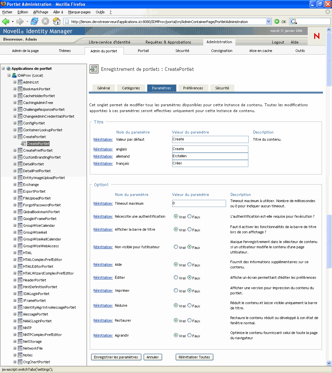Click the browser Stop loading icon
Viewport: 332px width, 373px height.
[x=45, y=21]
